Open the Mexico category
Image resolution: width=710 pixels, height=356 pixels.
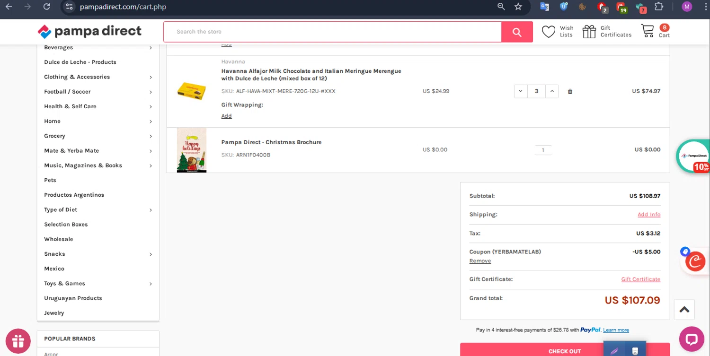pos(54,269)
